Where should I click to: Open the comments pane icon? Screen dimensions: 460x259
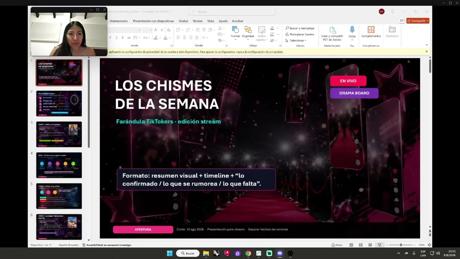point(402,21)
